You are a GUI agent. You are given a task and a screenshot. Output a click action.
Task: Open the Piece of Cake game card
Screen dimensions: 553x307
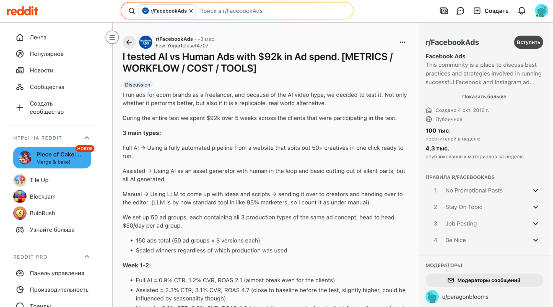point(52,158)
